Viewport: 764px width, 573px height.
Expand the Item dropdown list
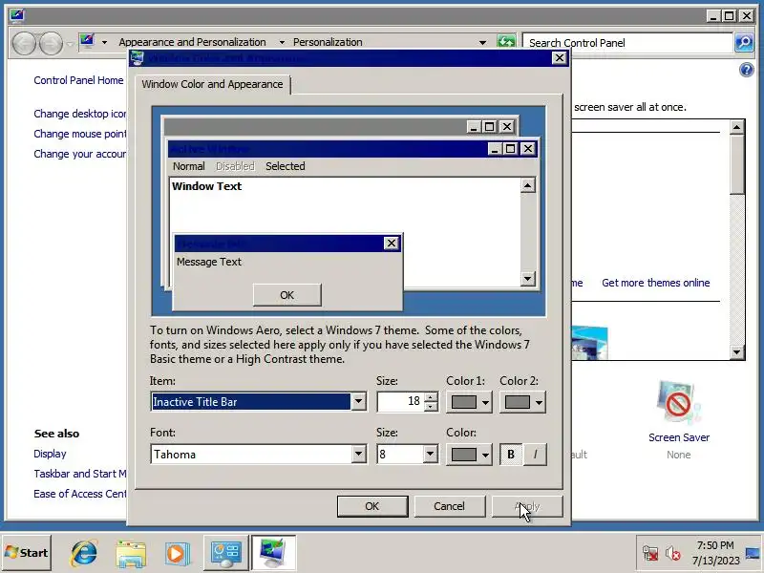359,402
